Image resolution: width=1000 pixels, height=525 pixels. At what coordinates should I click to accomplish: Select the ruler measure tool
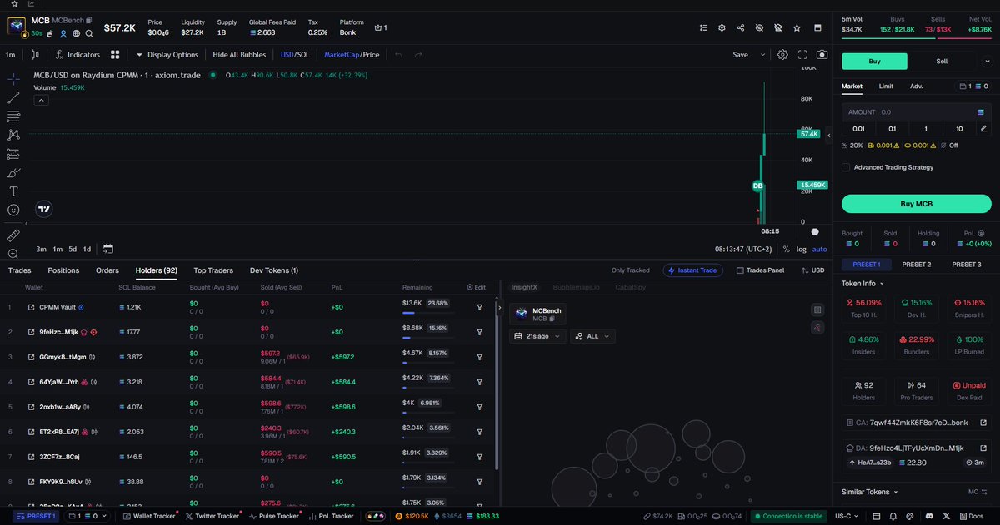point(13,235)
